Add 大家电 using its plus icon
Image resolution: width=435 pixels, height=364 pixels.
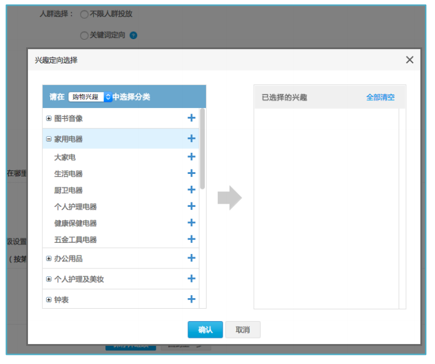click(191, 157)
